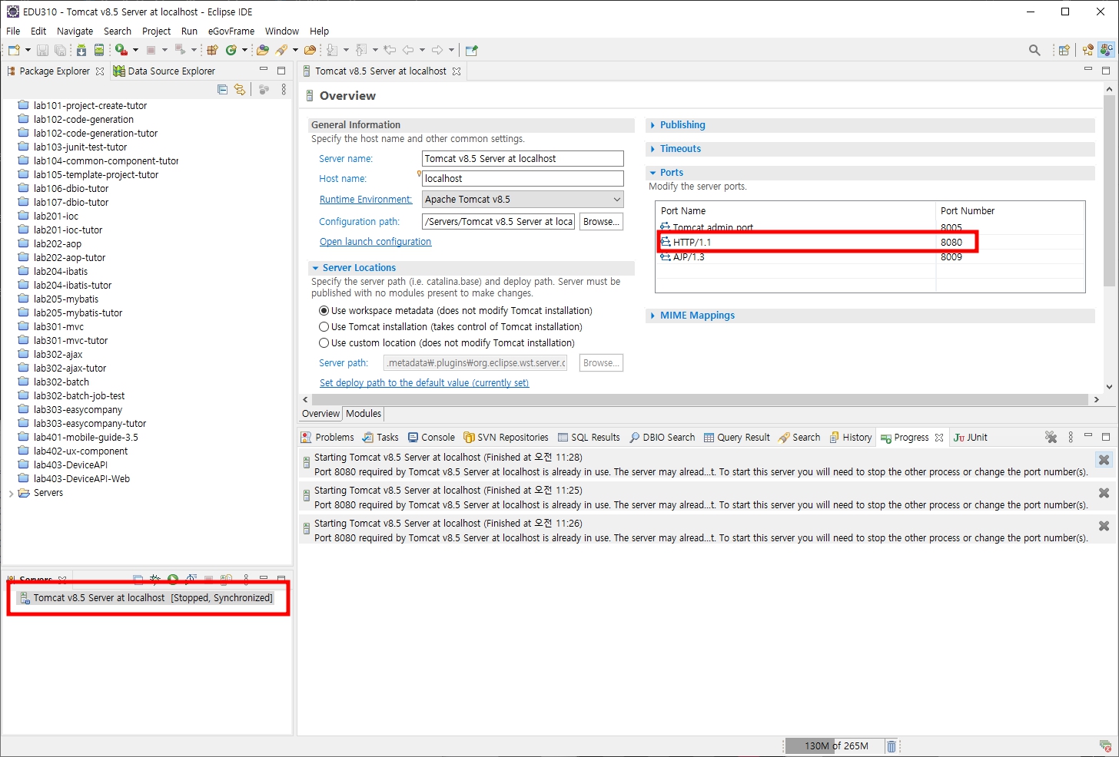Click the Host name input field

523,179
